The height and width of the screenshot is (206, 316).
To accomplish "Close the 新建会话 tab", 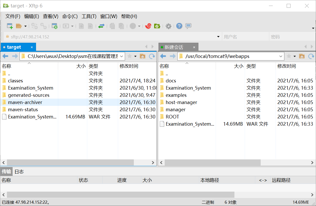I will tap(194, 47).
